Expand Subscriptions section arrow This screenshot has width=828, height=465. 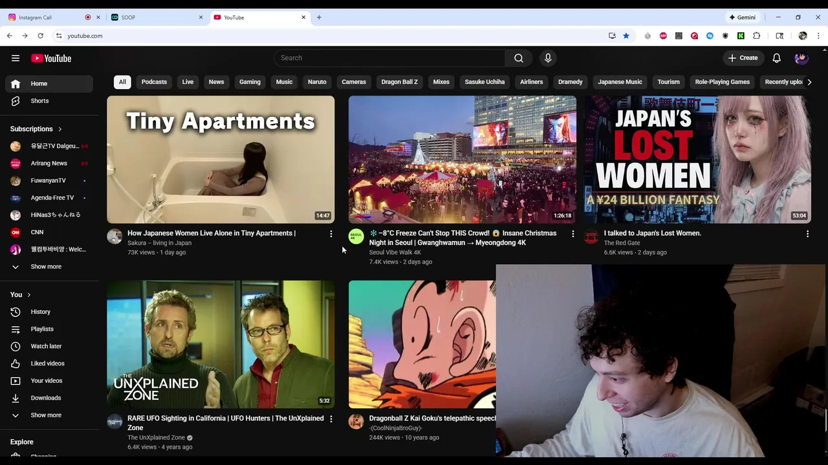[60, 129]
